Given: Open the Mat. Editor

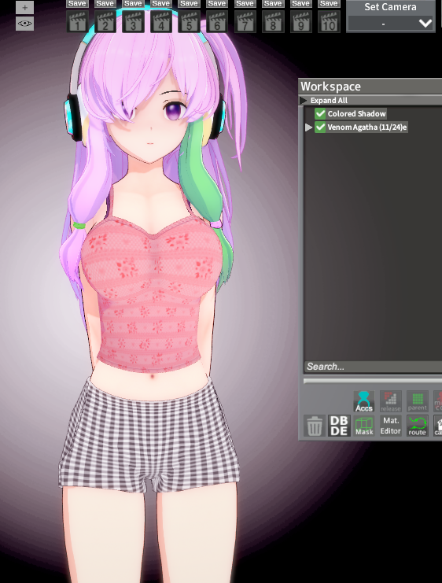Looking at the screenshot, I should tap(391, 426).
